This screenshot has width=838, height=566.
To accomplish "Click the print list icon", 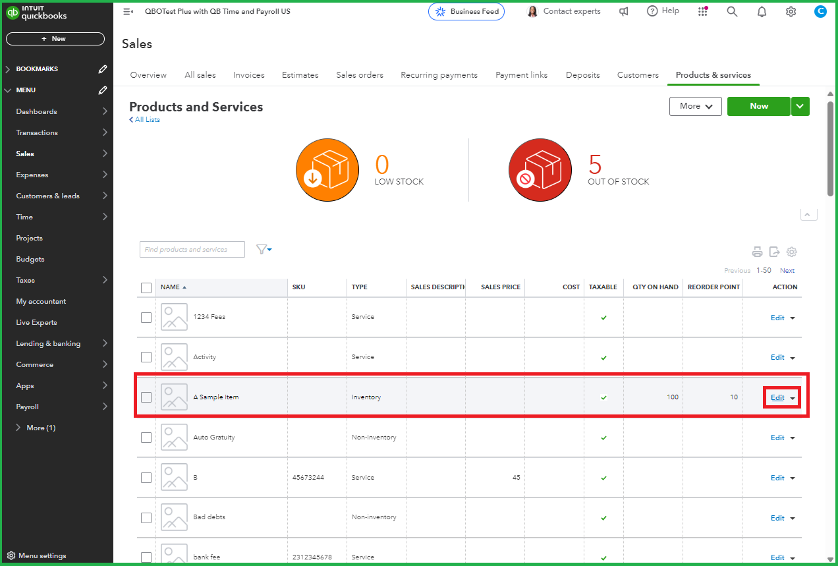I will pyautogui.click(x=757, y=252).
